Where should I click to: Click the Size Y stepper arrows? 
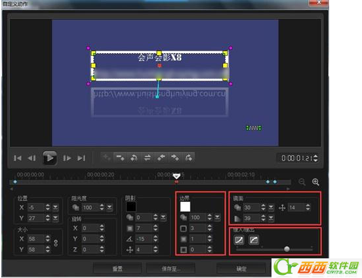(48, 249)
